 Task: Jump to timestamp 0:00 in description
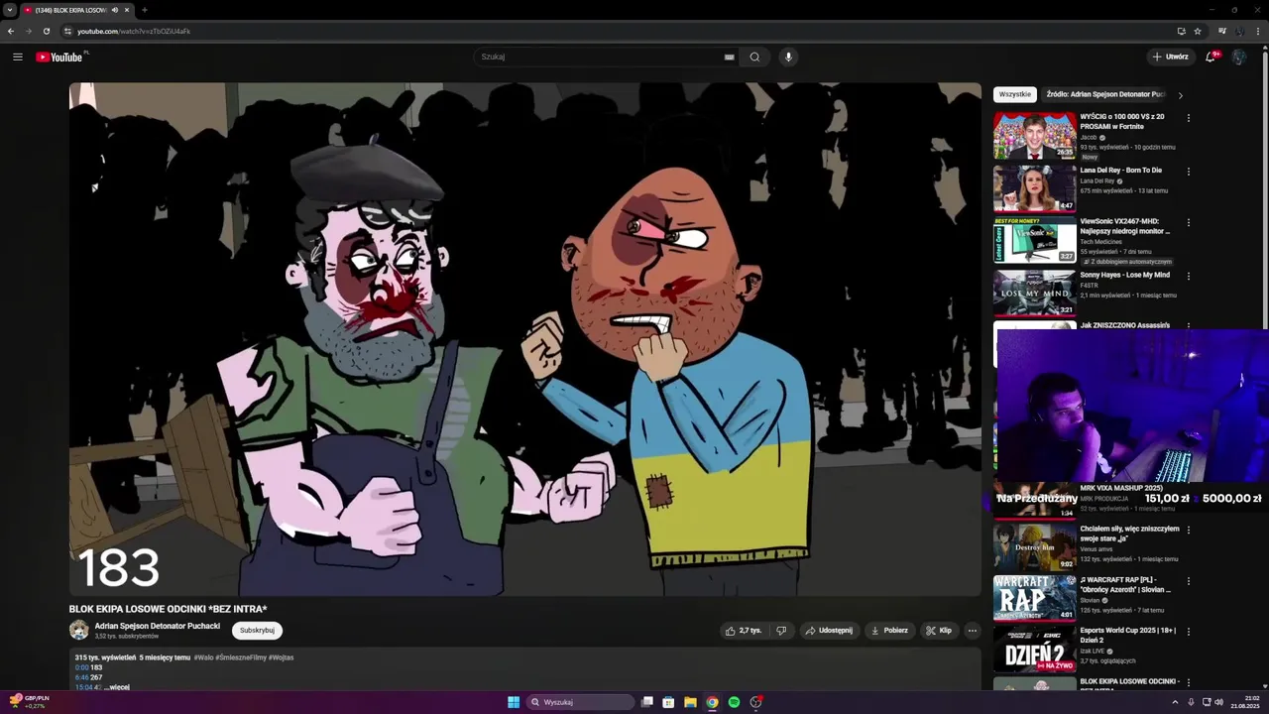pyautogui.click(x=81, y=667)
